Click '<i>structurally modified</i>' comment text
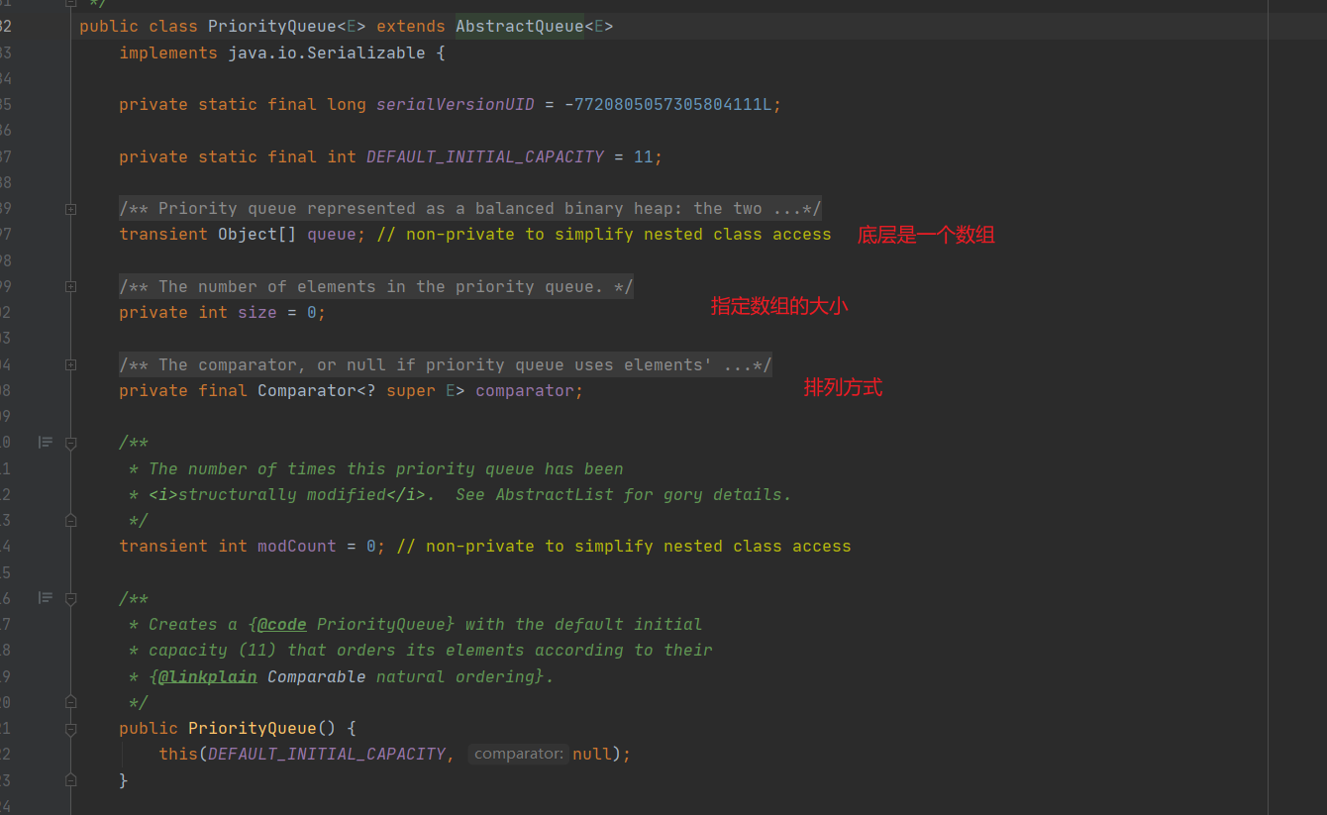This screenshot has width=1327, height=815. (287, 494)
